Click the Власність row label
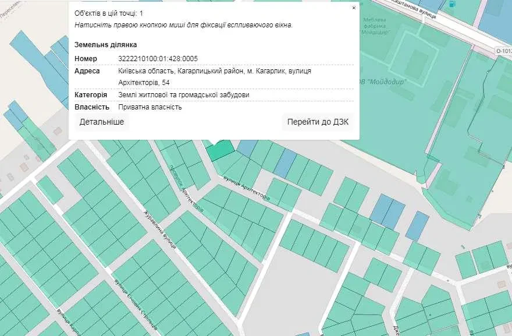Viewport: 512px width, 336px height. (92, 107)
